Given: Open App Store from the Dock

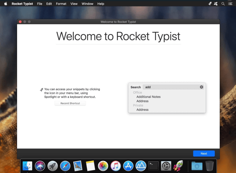Looking at the screenshot, I should pos(128,166).
